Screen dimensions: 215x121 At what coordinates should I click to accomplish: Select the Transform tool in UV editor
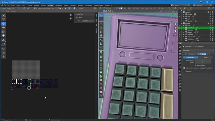tap(4, 36)
